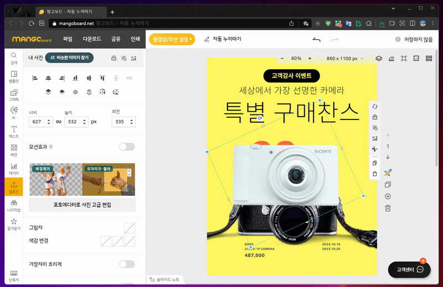The width and height of the screenshot is (443, 287).
Task: Open the 고객센터 chat button
Action: click(409, 270)
